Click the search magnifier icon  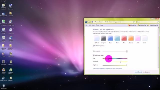pos(158,22)
